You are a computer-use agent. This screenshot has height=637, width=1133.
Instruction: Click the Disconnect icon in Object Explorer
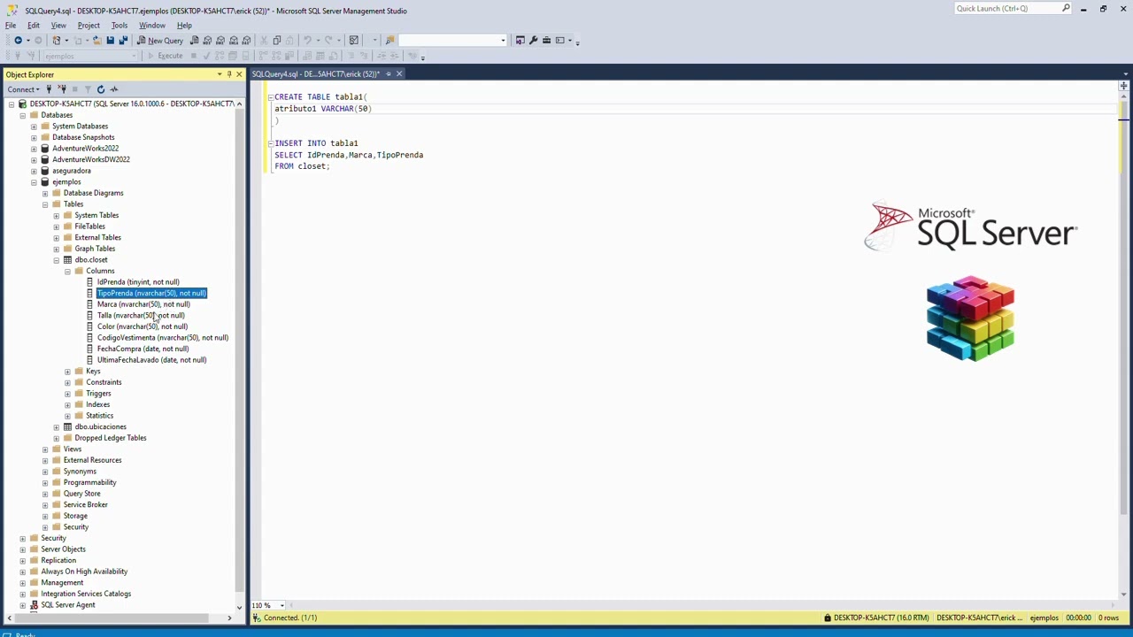(x=62, y=89)
